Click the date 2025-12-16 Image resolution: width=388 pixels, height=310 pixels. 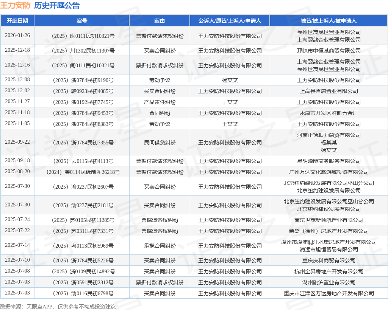(17, 65)
